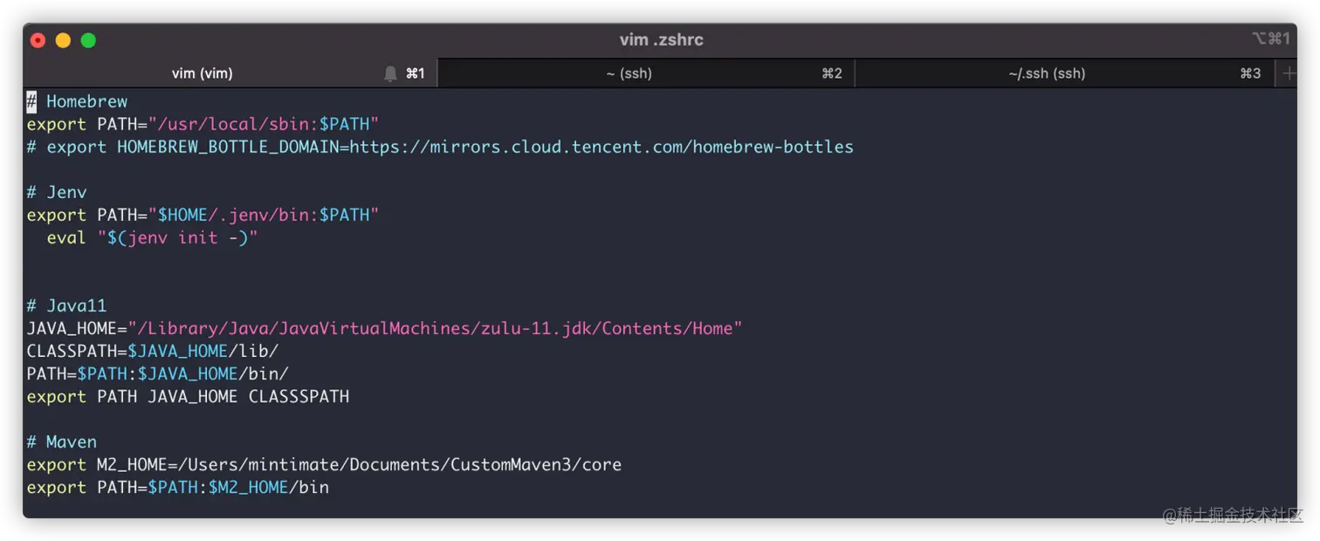Click the green zoom window button
The image size is (1320, 541).
tap(88, 40)
